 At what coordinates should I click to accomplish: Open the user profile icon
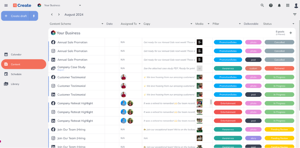point(296,5)
